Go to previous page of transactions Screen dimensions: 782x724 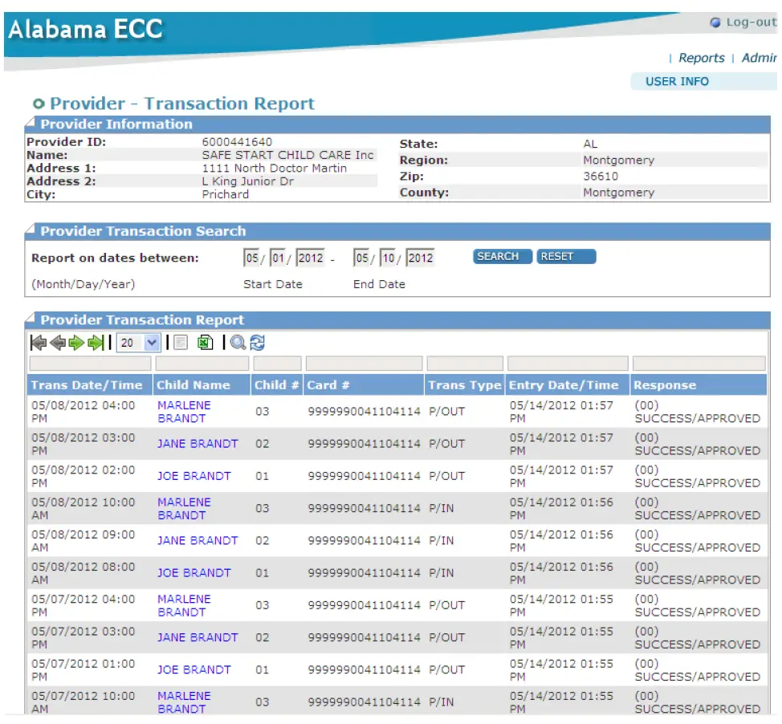pyautogui.click(x=56, y=343)
